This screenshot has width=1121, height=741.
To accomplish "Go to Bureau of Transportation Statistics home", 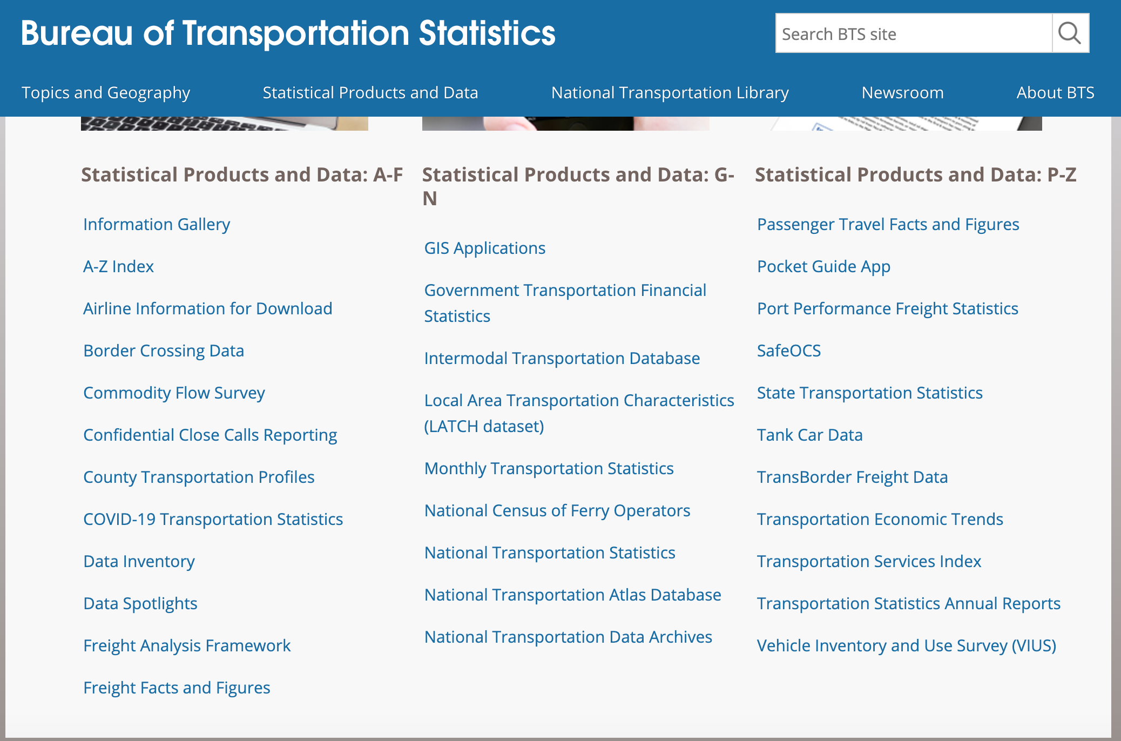I will click(288, 33).
